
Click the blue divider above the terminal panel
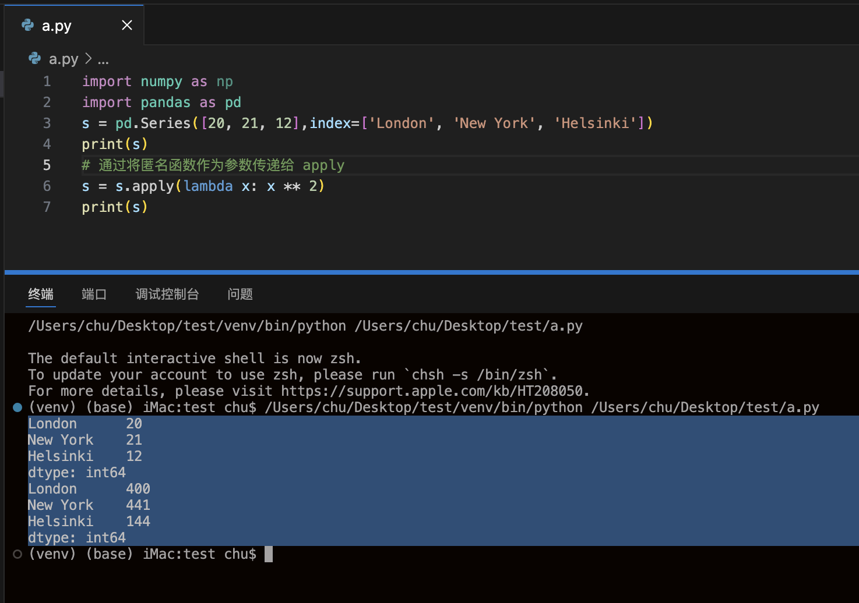point(431,272)
